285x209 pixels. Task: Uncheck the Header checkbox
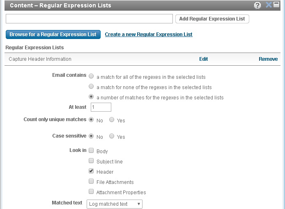click(x=91, y=171)
